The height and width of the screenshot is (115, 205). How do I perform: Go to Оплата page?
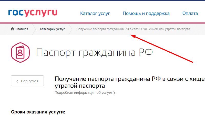(x=190, y=13)
